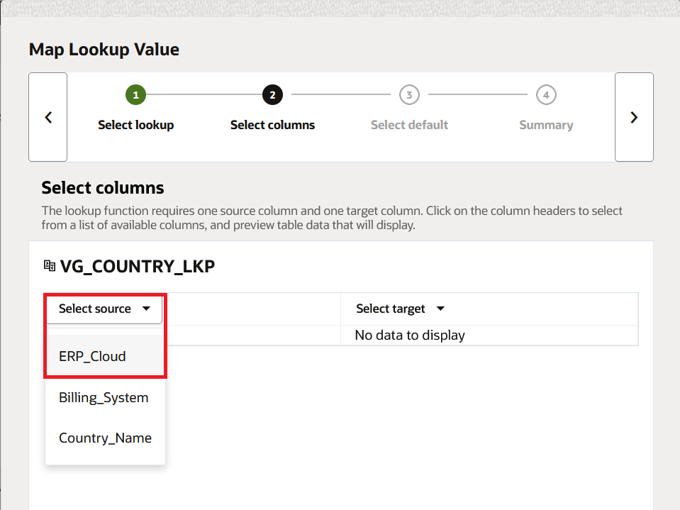Expand the caret arrow beside Select target
The height and width of the screenshot is (510, 680).
[440, 309]
